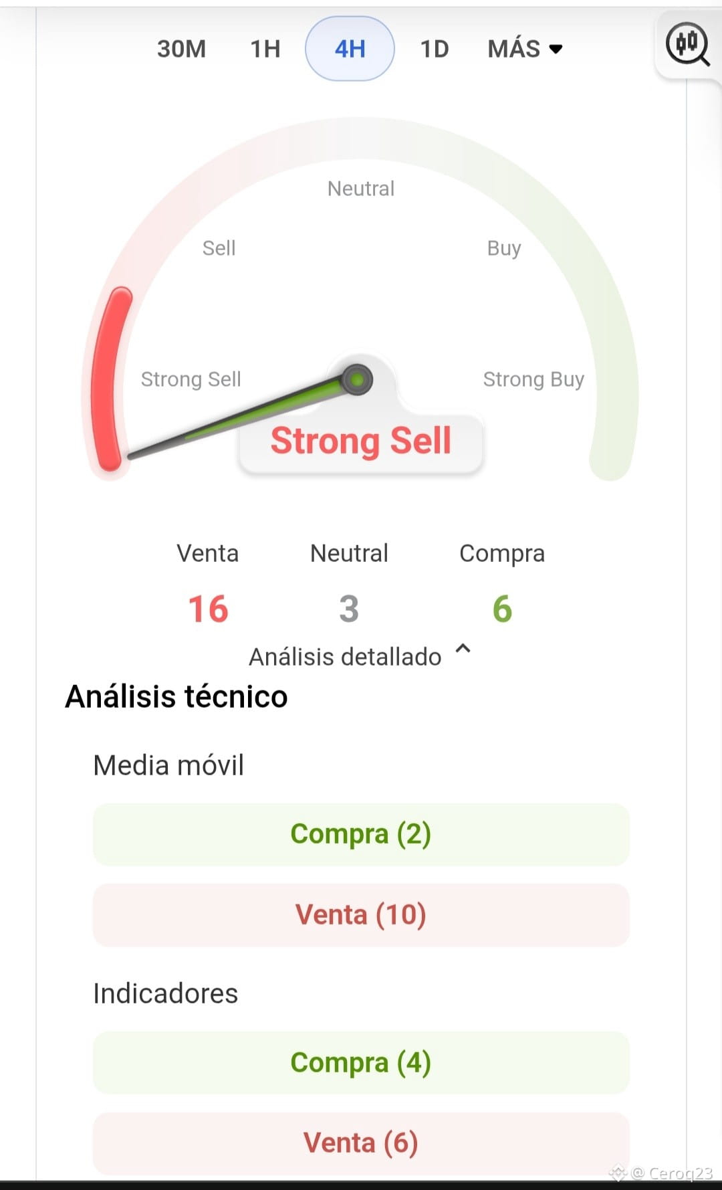Click the Neutral gauge label

tap(361, 189)
